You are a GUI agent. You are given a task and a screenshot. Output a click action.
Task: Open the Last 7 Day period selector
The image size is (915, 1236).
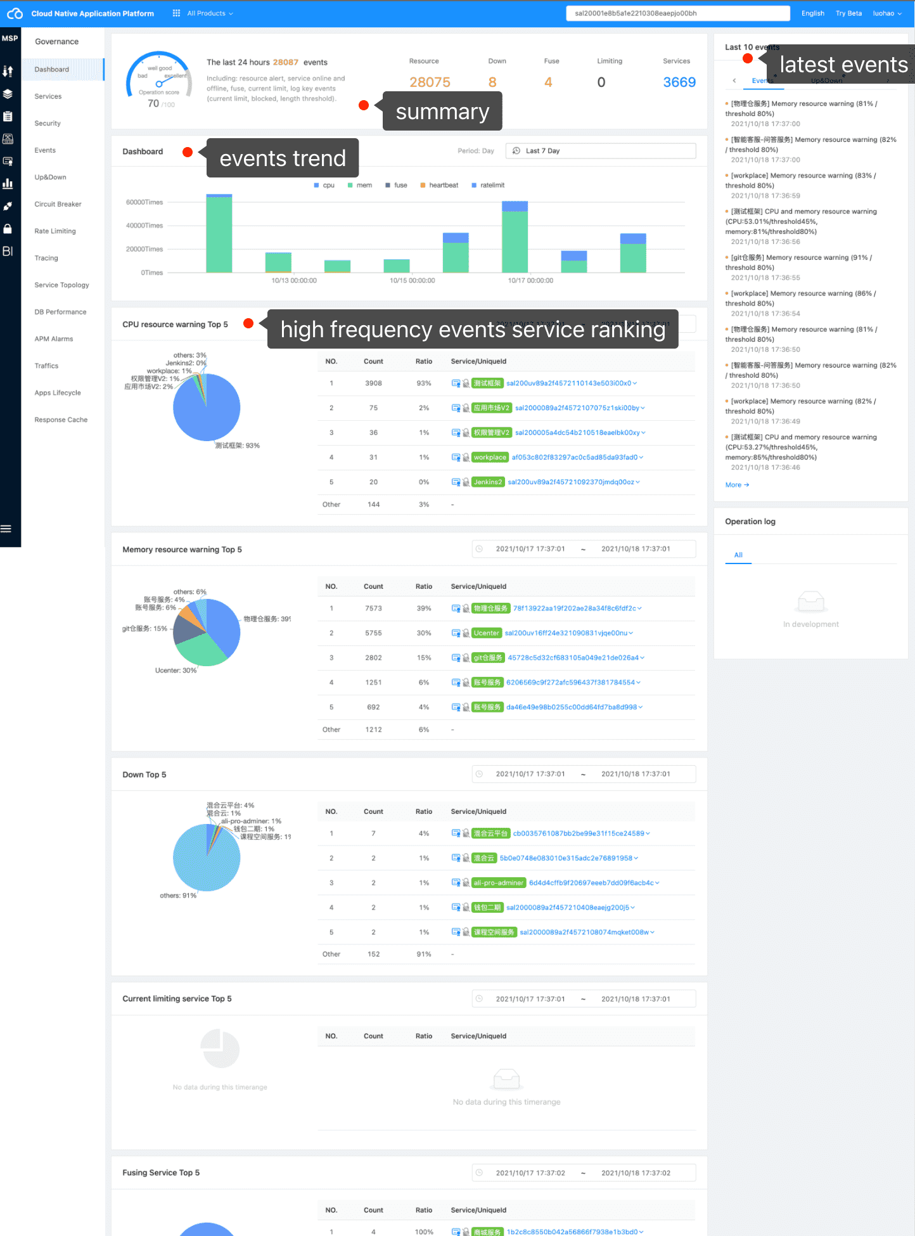tap(601, 151)
